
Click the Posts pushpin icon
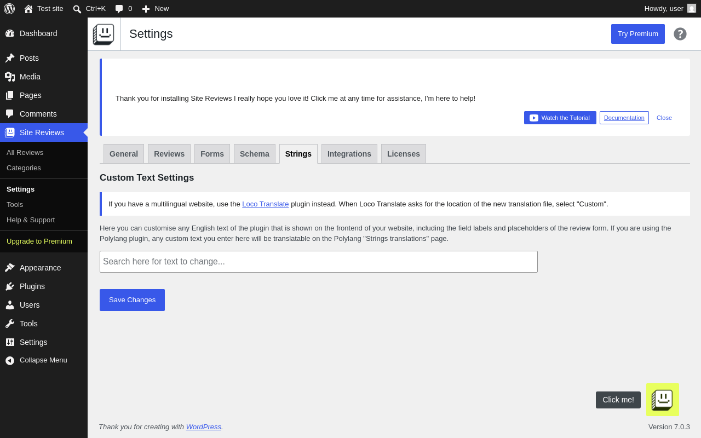pos(10,58)
